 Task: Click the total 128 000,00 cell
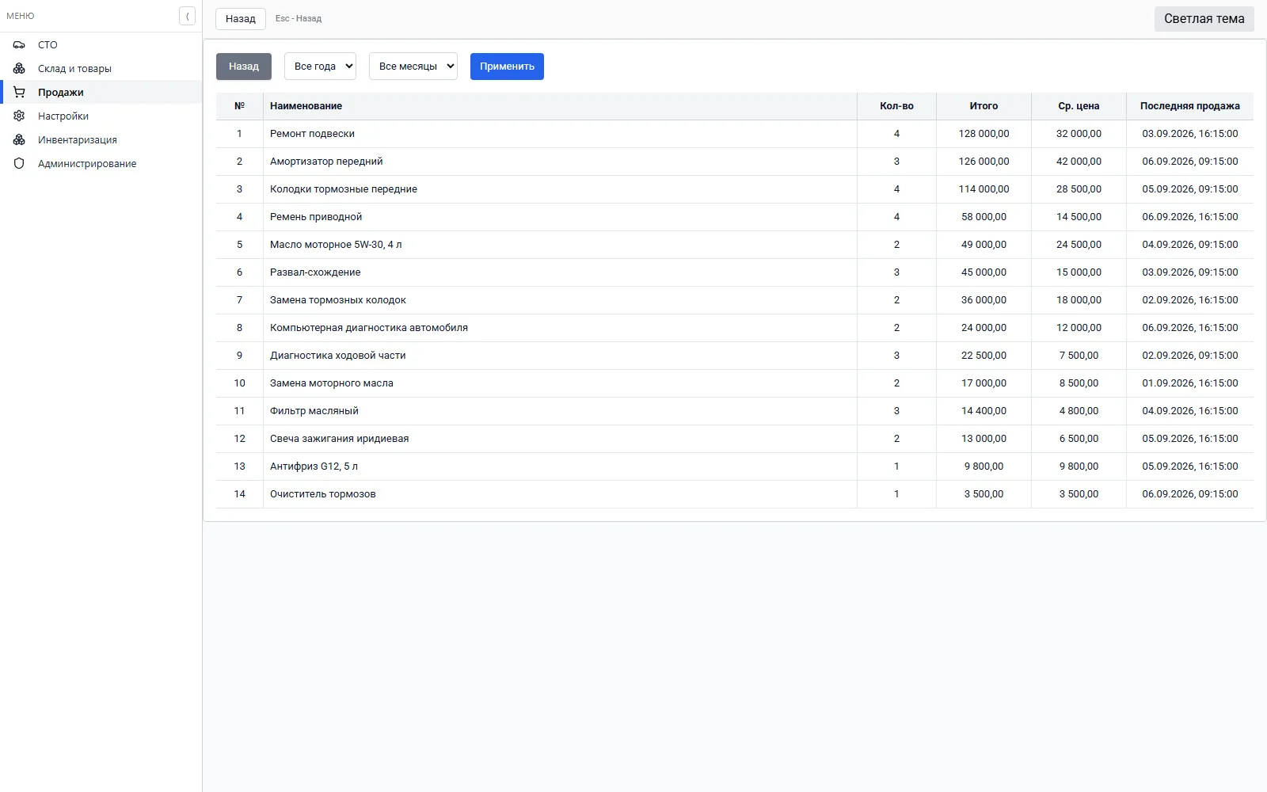coord(984,134)
